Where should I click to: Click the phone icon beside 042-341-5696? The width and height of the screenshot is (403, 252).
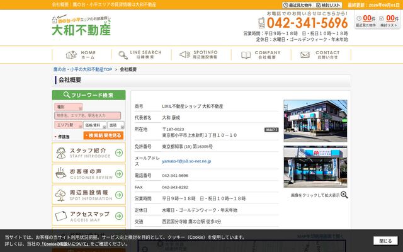[x=261, y=23]
